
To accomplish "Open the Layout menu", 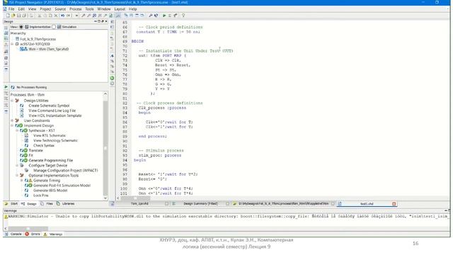I will (x=120, y=9).
